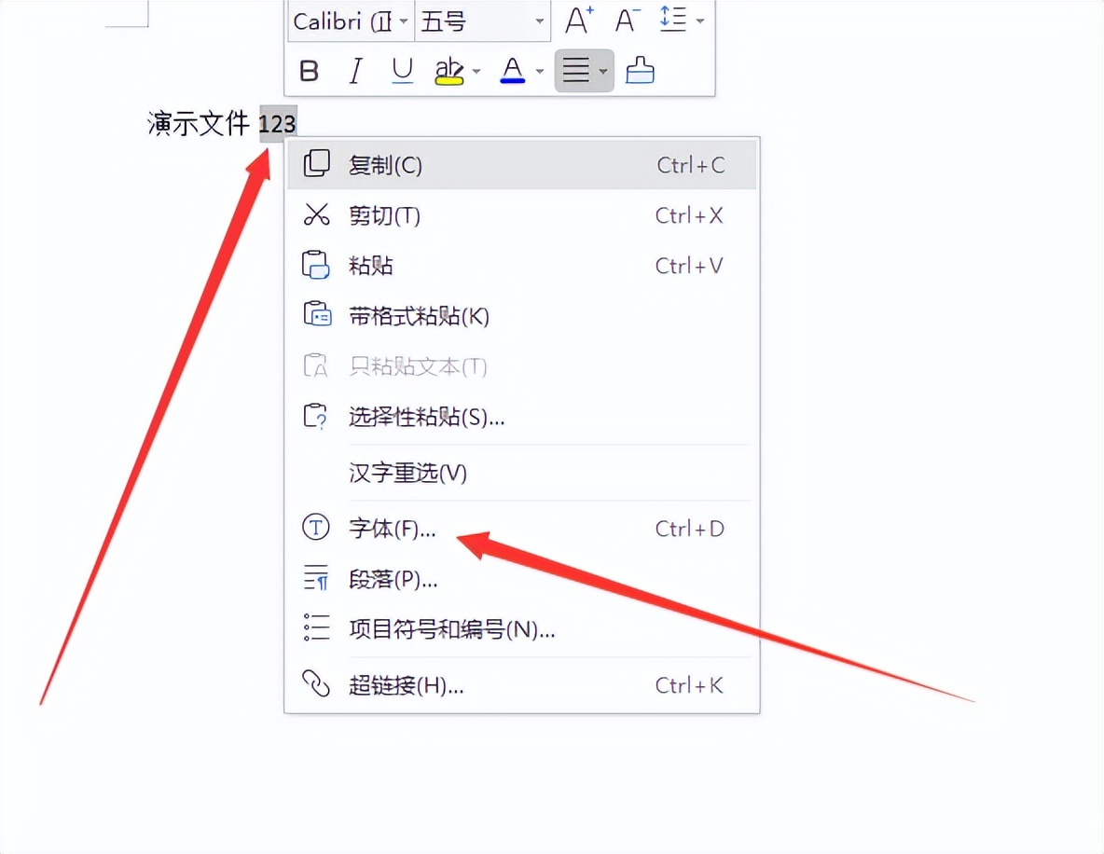Increase font size with A+ icon
Viewport: 1104px width, 854px height.
579,20
